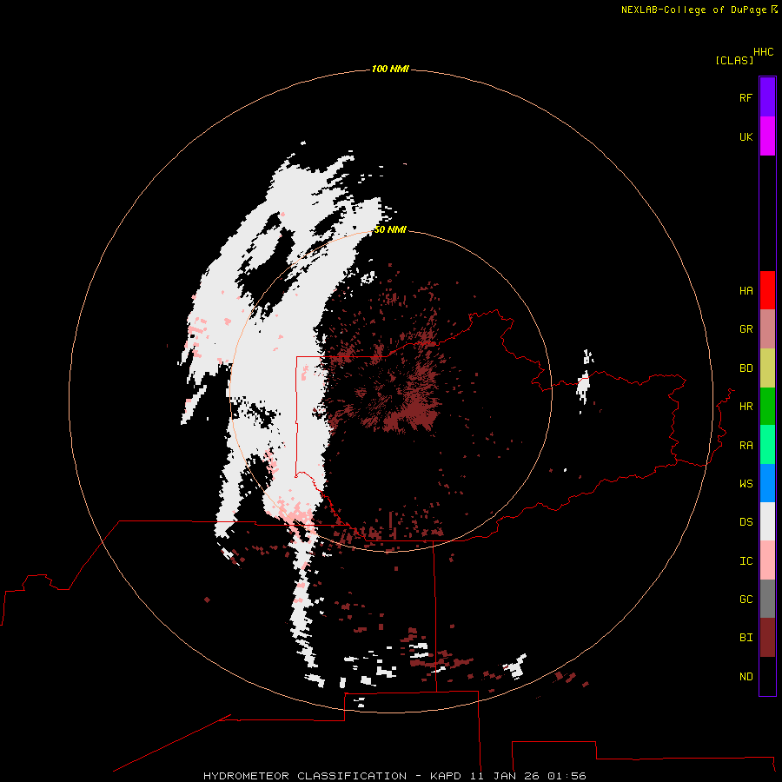The height and width of the screenshot is (782, 782).
Task: Select the GC gray legend swatch
Action: (x=767, y=599)
